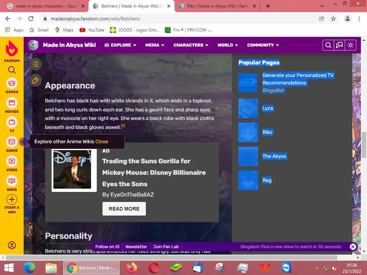Open Microsoft Edge from the taskbar

pyautogui.click(x=29, y=268)
